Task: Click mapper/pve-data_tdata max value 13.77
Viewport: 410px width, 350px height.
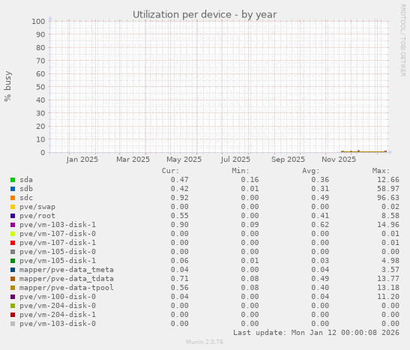Action: pyautogui.click(x=388, y=279)
